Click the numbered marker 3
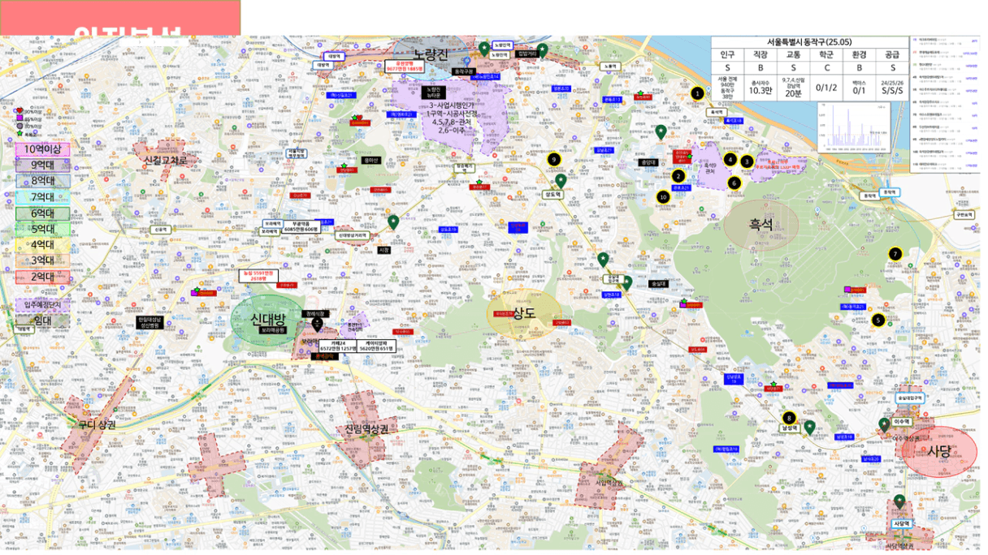Screen dimensions: 988x555 tap(747, 161)
